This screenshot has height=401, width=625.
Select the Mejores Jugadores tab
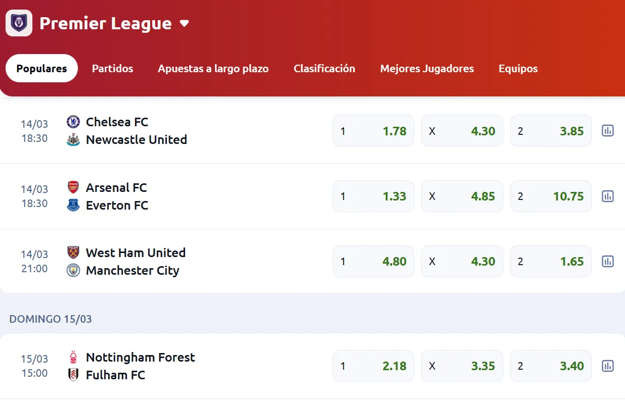(x=427, y=69)
